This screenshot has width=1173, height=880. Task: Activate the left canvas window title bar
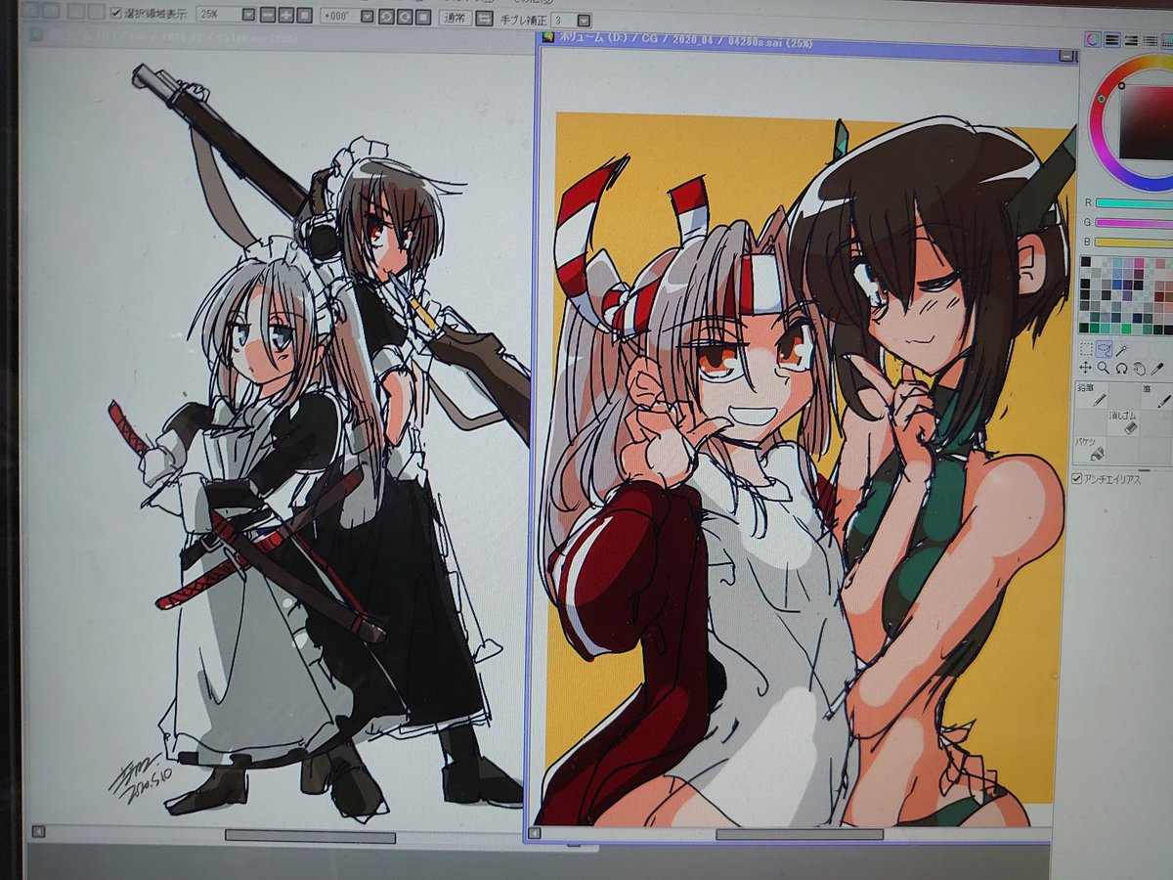(x=279, y=38)
